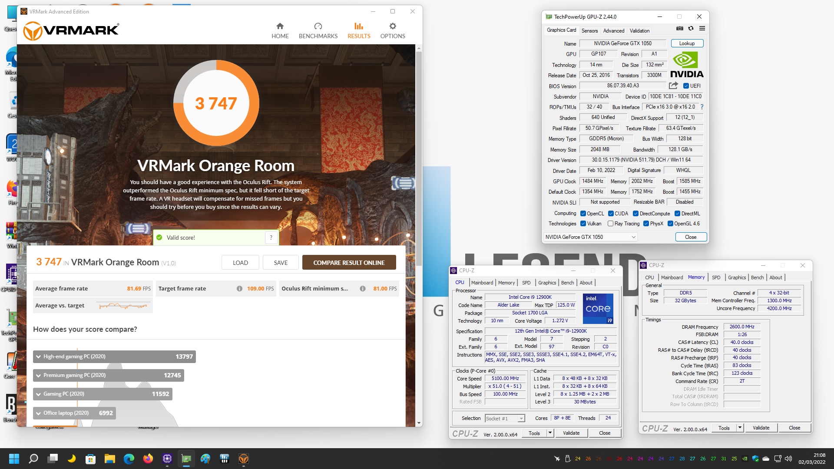The image size is (834, 469).
Task: Open File Explorer from the taskbar
Action: tap(110, 459)
